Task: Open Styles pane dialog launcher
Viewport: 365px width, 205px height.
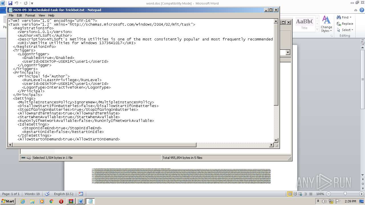Action: (332, 36)
